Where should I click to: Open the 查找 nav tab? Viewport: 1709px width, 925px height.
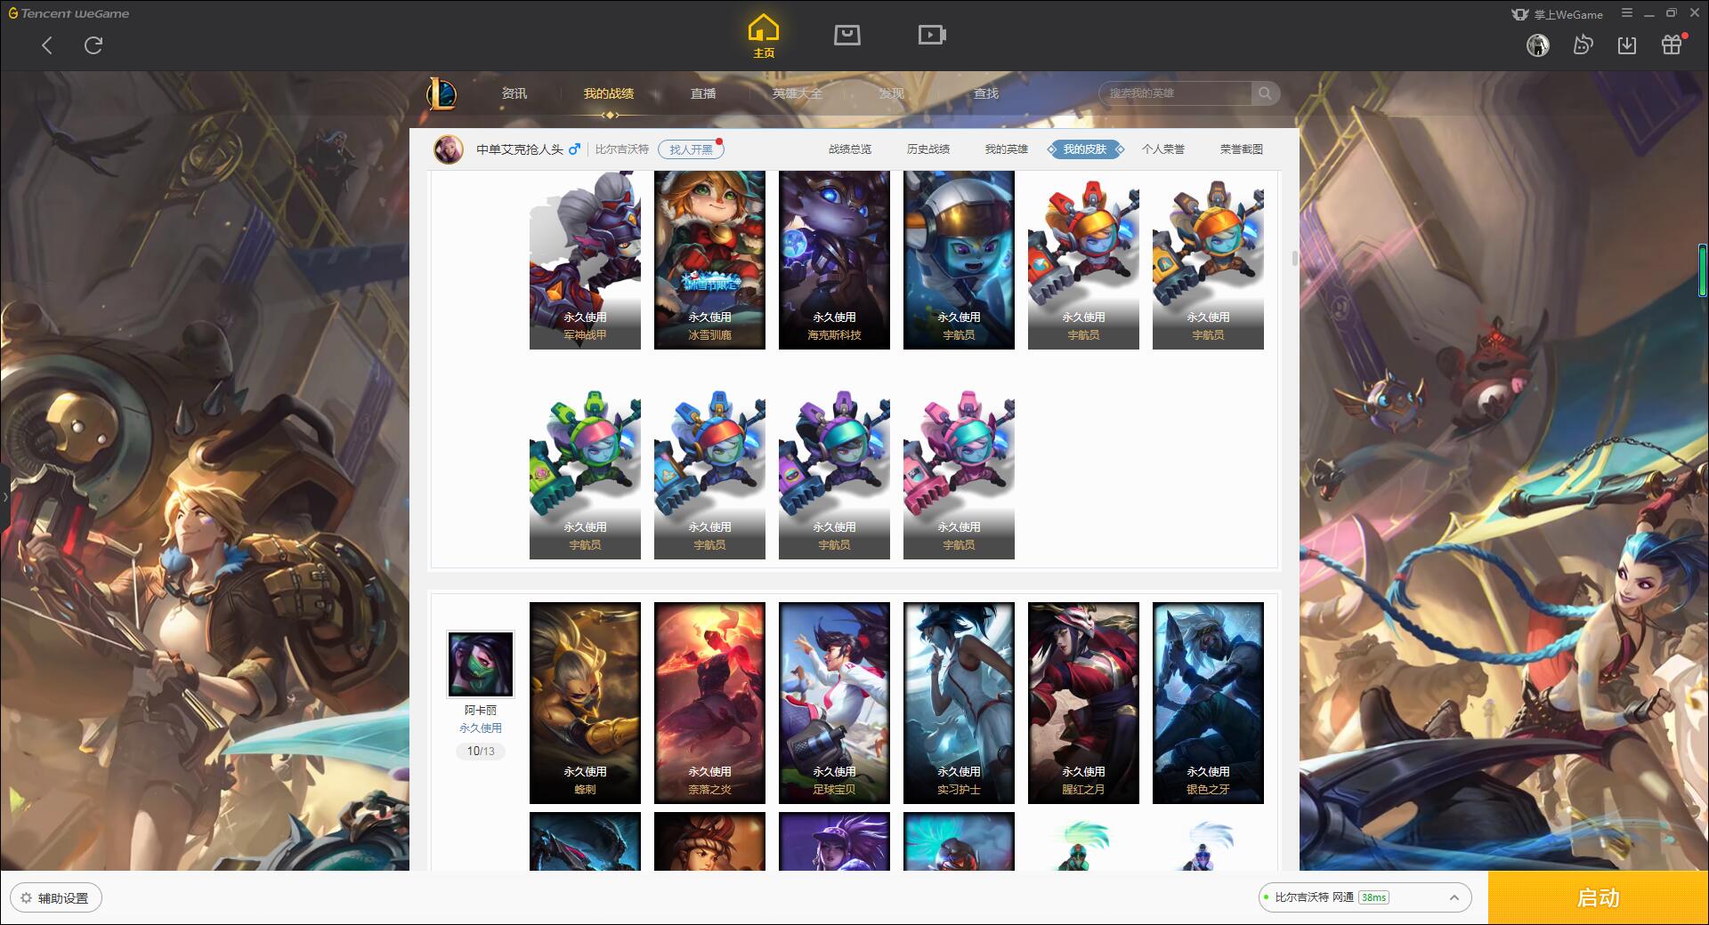click(x=986, y=93)
